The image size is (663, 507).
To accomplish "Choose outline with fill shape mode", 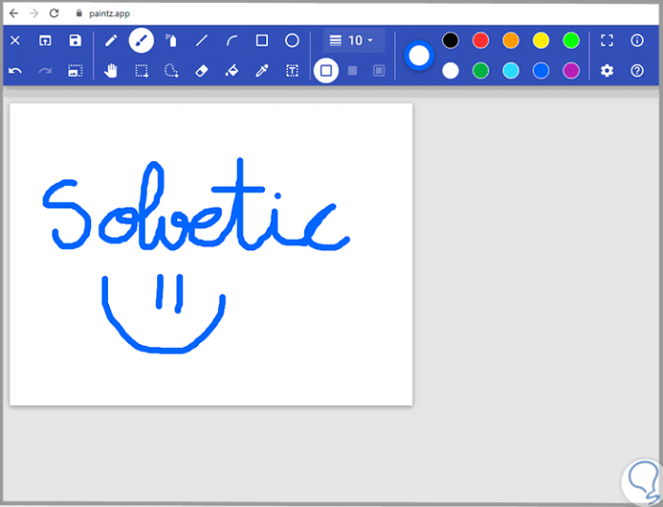I will pos(379,71).
